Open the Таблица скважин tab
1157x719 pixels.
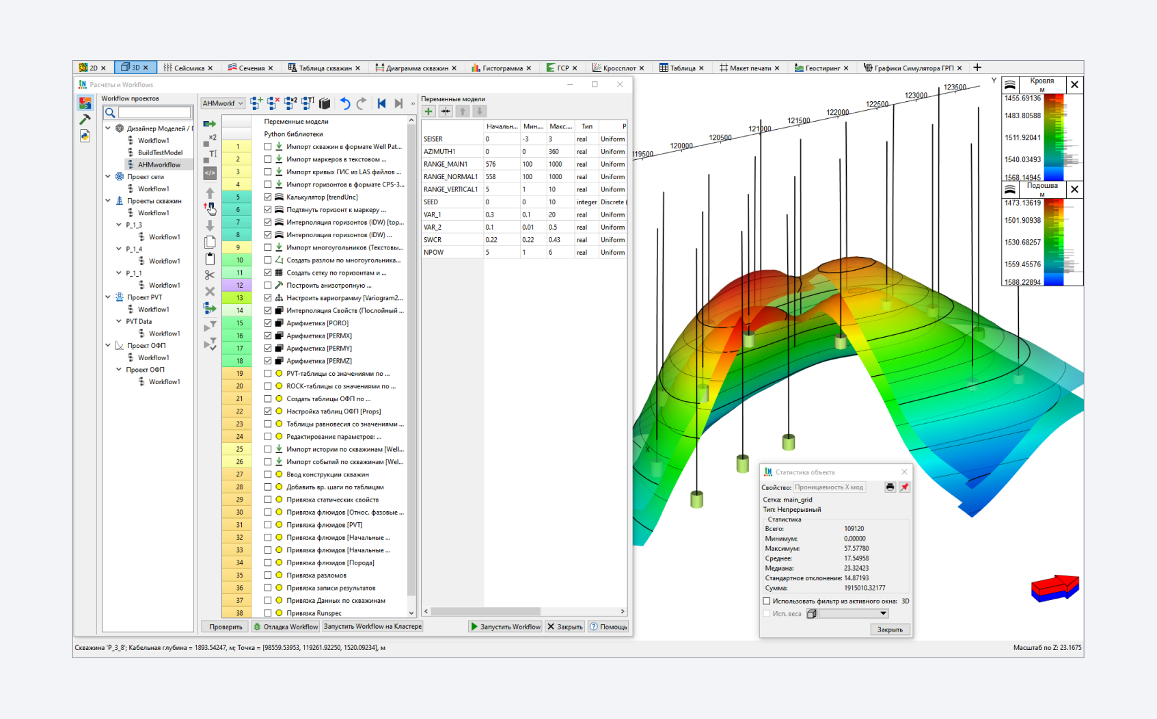point(323,68)
